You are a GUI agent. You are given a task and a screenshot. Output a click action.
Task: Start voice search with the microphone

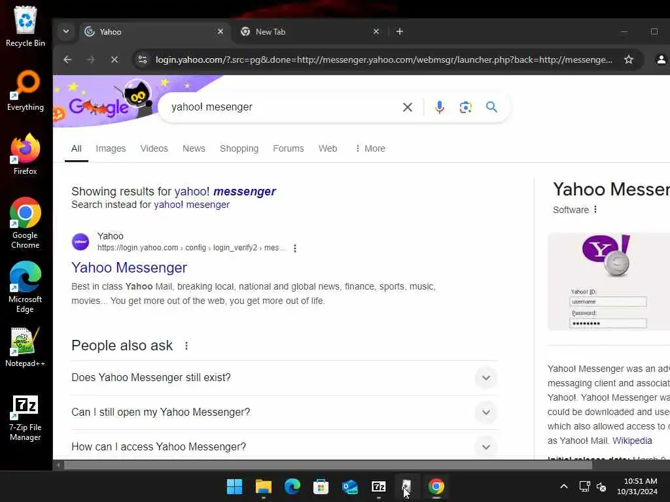coord(439,107)
